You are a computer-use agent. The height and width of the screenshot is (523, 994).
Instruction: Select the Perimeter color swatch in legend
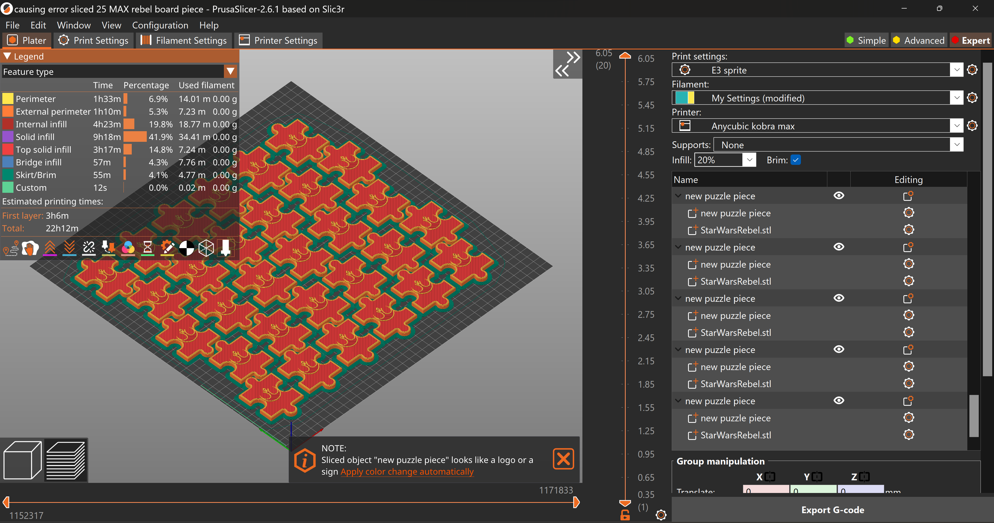click(x=7, y=98)
